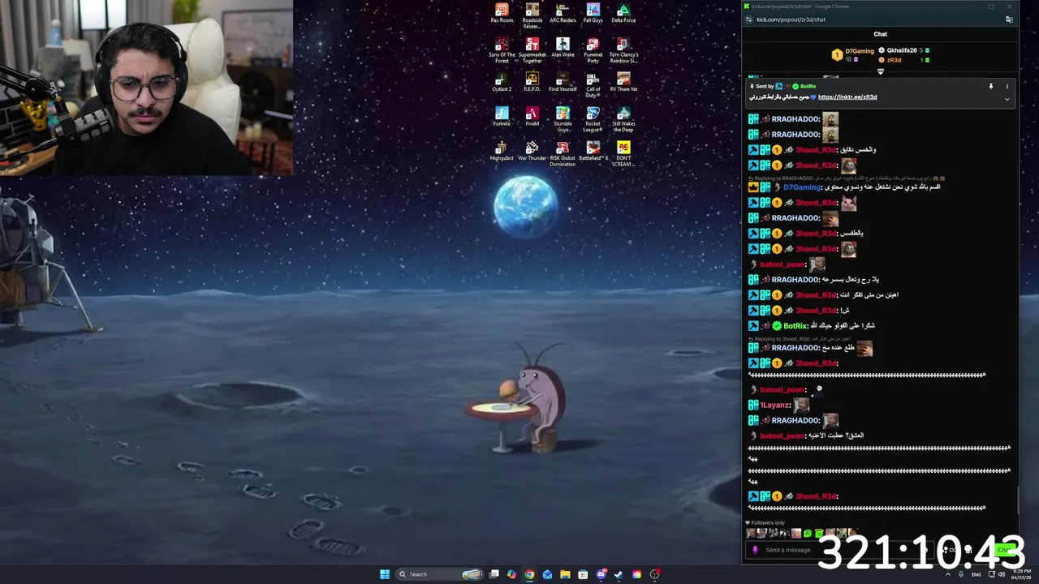This screenshot has height=584, width=1039.
Task: Select the Call of Duty desktop icon
Action: 593,84
